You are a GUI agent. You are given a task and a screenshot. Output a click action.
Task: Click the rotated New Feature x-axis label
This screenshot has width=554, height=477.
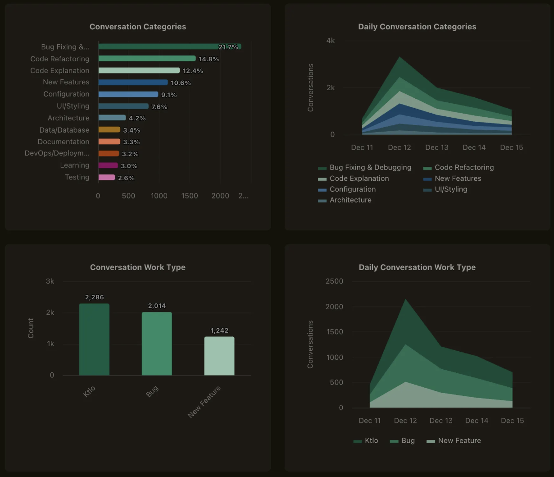click(x=204, y=402)
